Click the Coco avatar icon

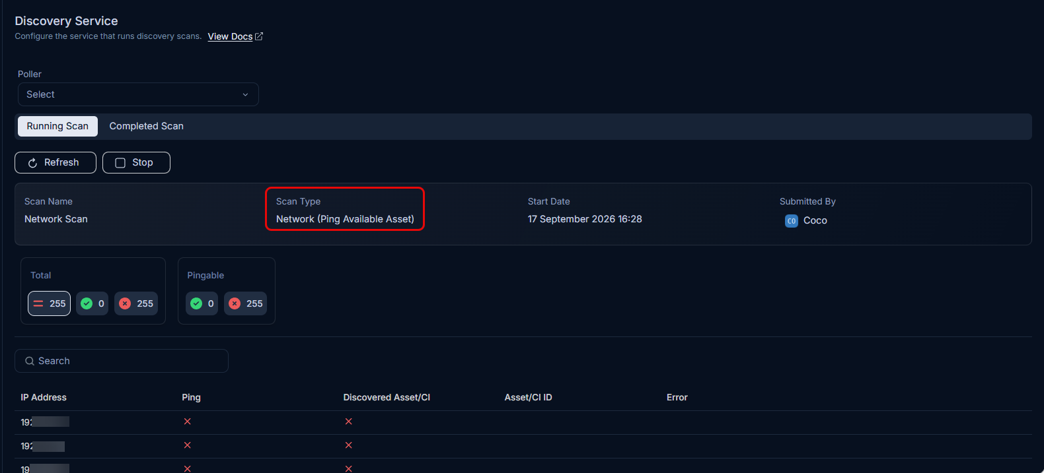(792, 221)
